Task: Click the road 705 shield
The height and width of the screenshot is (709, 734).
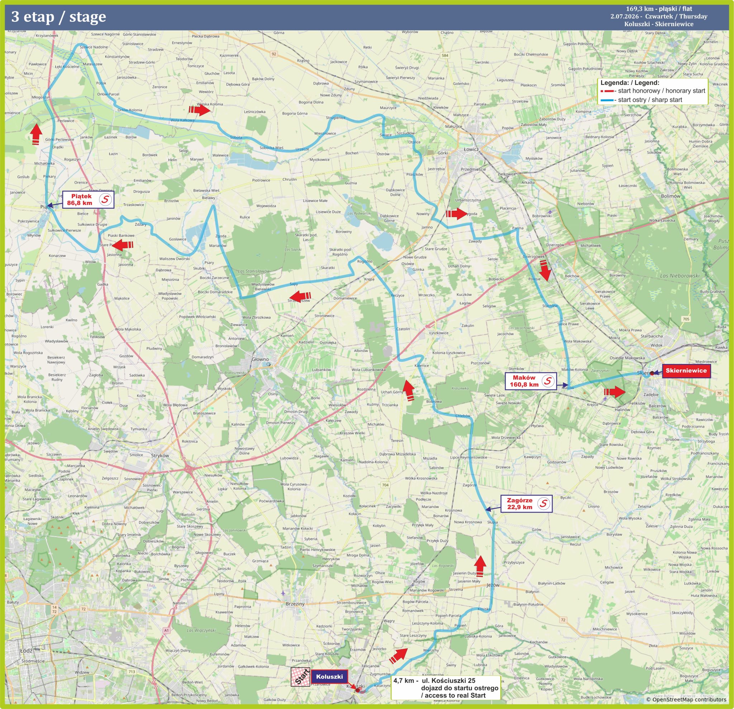Action: 686,319
